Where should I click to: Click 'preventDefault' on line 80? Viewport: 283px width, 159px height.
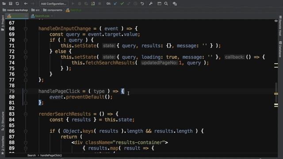(x=85, y=97)
